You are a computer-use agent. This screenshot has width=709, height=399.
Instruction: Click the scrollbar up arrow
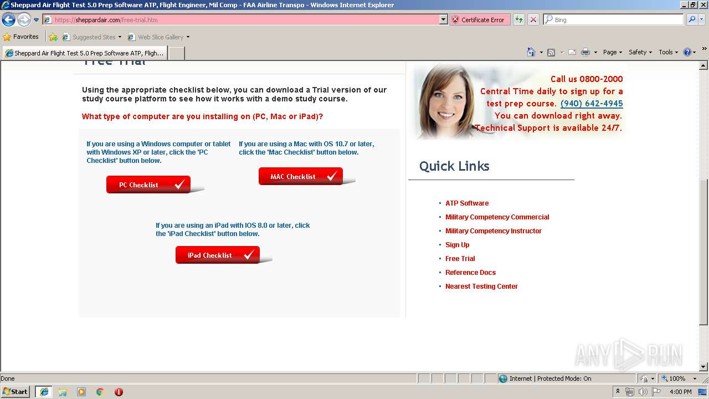click(703, 65)
